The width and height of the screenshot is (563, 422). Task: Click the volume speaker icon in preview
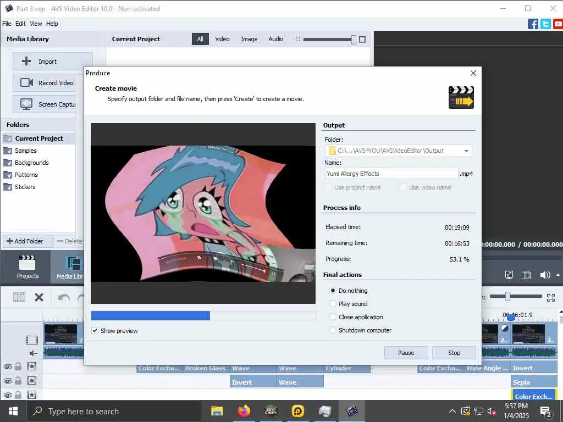[x=545, y=275]
